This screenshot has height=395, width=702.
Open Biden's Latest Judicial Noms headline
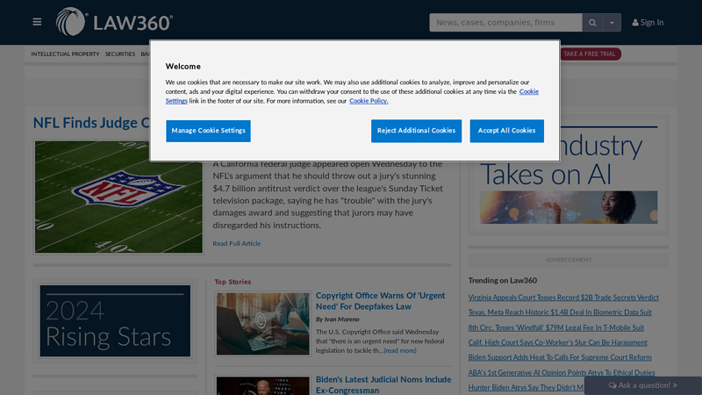click(x=383, y=384)
